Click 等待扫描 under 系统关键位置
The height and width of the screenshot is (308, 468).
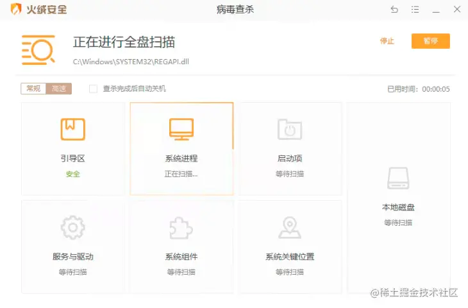coord(290,272)
